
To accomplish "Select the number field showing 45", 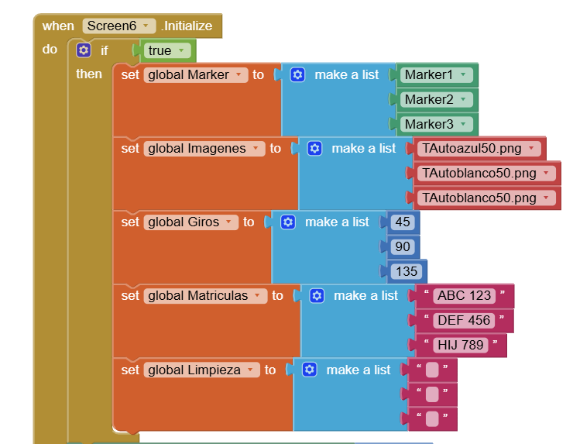I will click(x=403, y=222).
